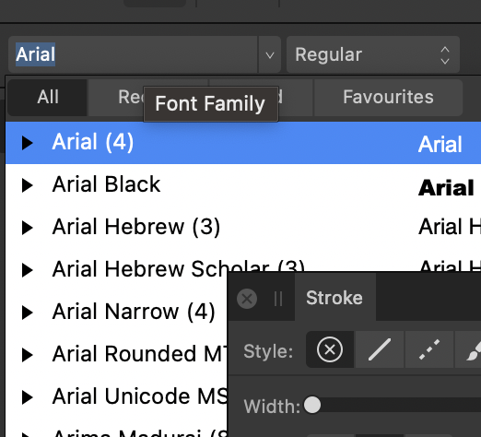Close the Stroke panel
Image resolution: width=481 pixels, height=437 pixels.
click(247, 299)
